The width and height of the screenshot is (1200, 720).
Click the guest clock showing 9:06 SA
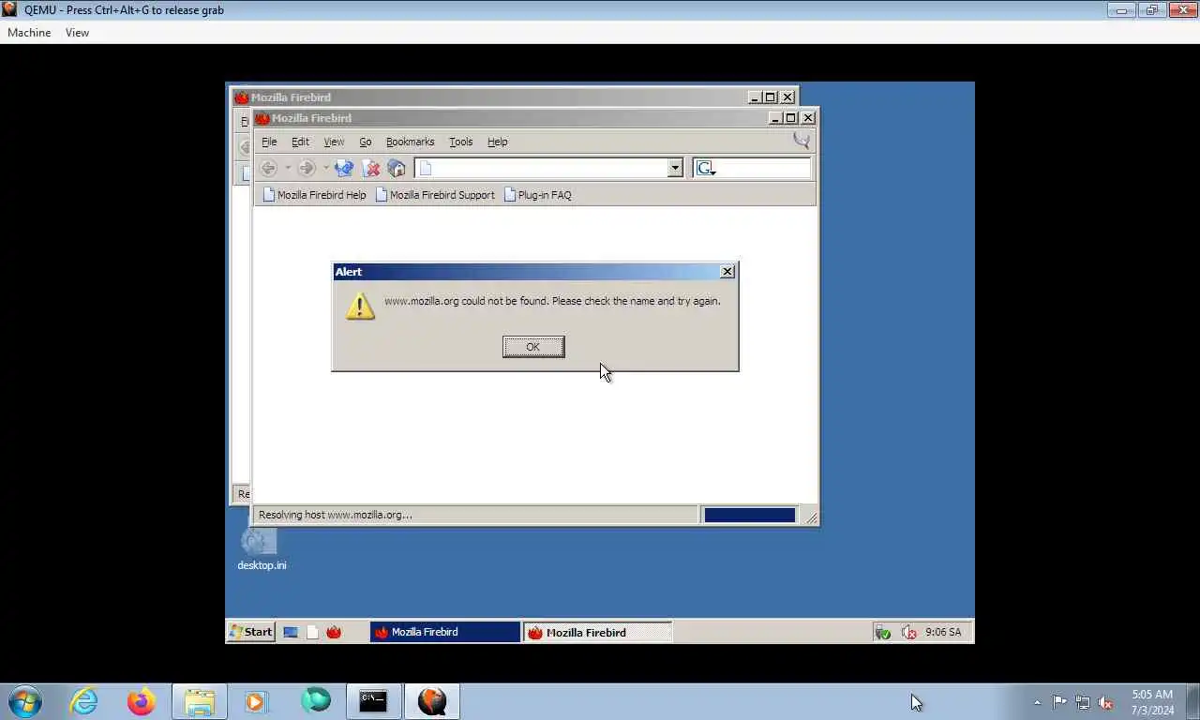pyautogui.click(x=943, y=632)
